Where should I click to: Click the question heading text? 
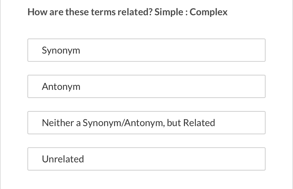tap(128, 12)
